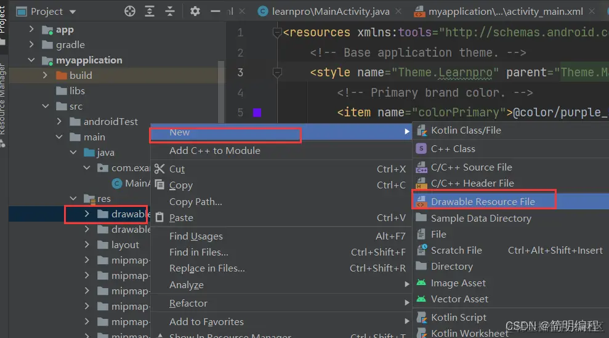Click editor line number 3

(x=240, y=72)
